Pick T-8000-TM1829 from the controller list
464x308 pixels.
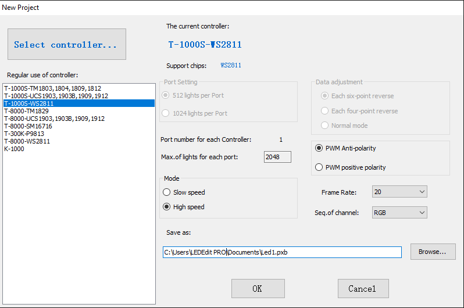[26, 111]
